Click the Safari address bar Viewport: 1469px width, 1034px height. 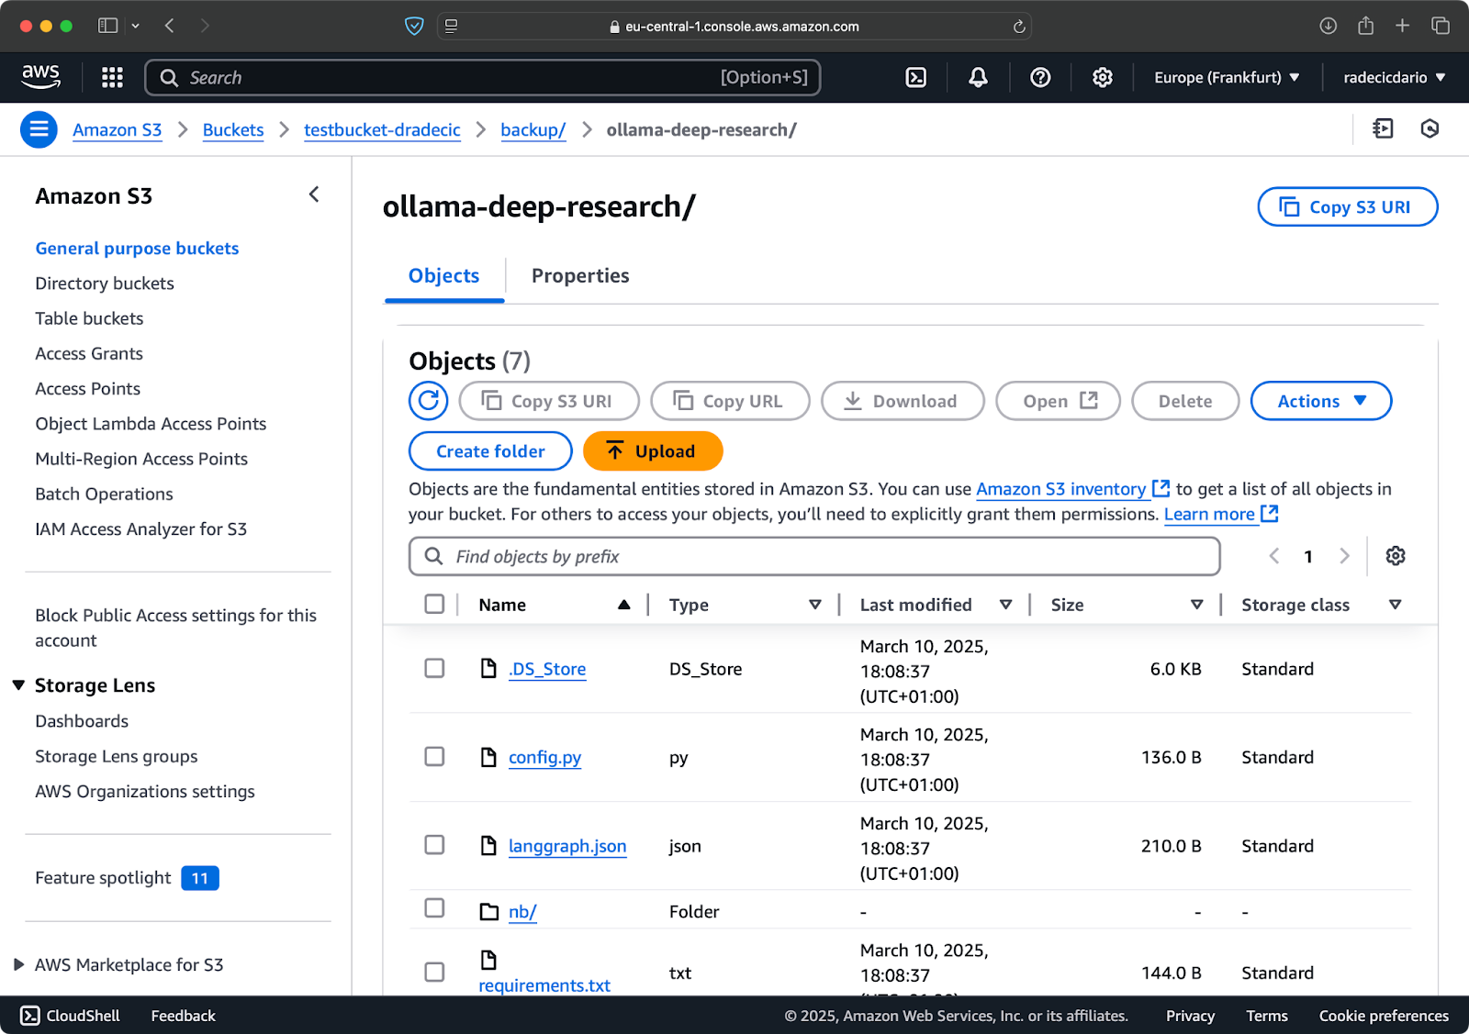pos(734,27)
